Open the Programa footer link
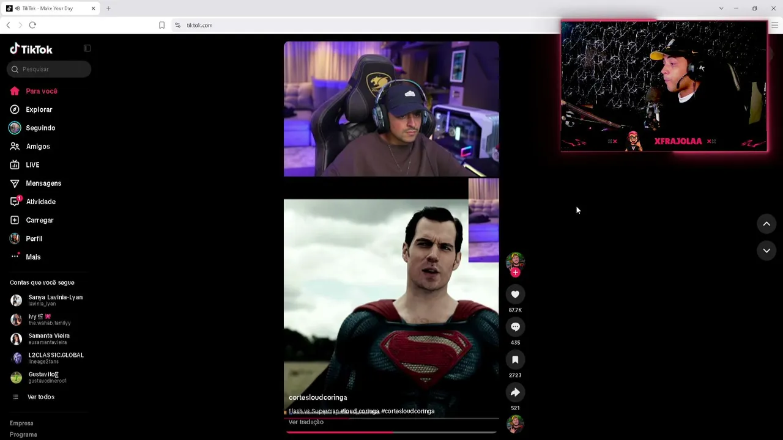This screenshot has height=440, width=783. (23, 435)
